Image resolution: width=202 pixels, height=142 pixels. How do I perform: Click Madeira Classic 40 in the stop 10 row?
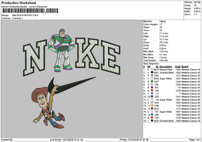click(191, 97)
